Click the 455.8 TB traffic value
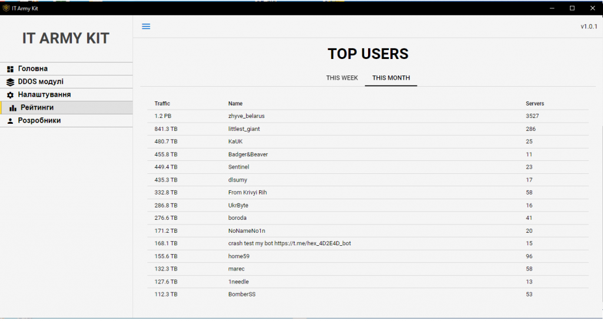Image resolution: width=603 pixels, height=323 pixels. (x=166, y=154)
